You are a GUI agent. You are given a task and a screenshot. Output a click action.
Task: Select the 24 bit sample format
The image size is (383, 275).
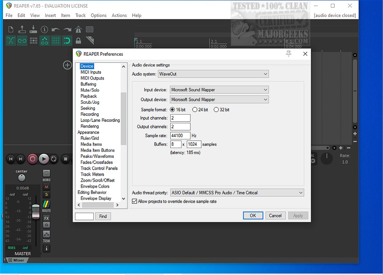coord(195,110)
